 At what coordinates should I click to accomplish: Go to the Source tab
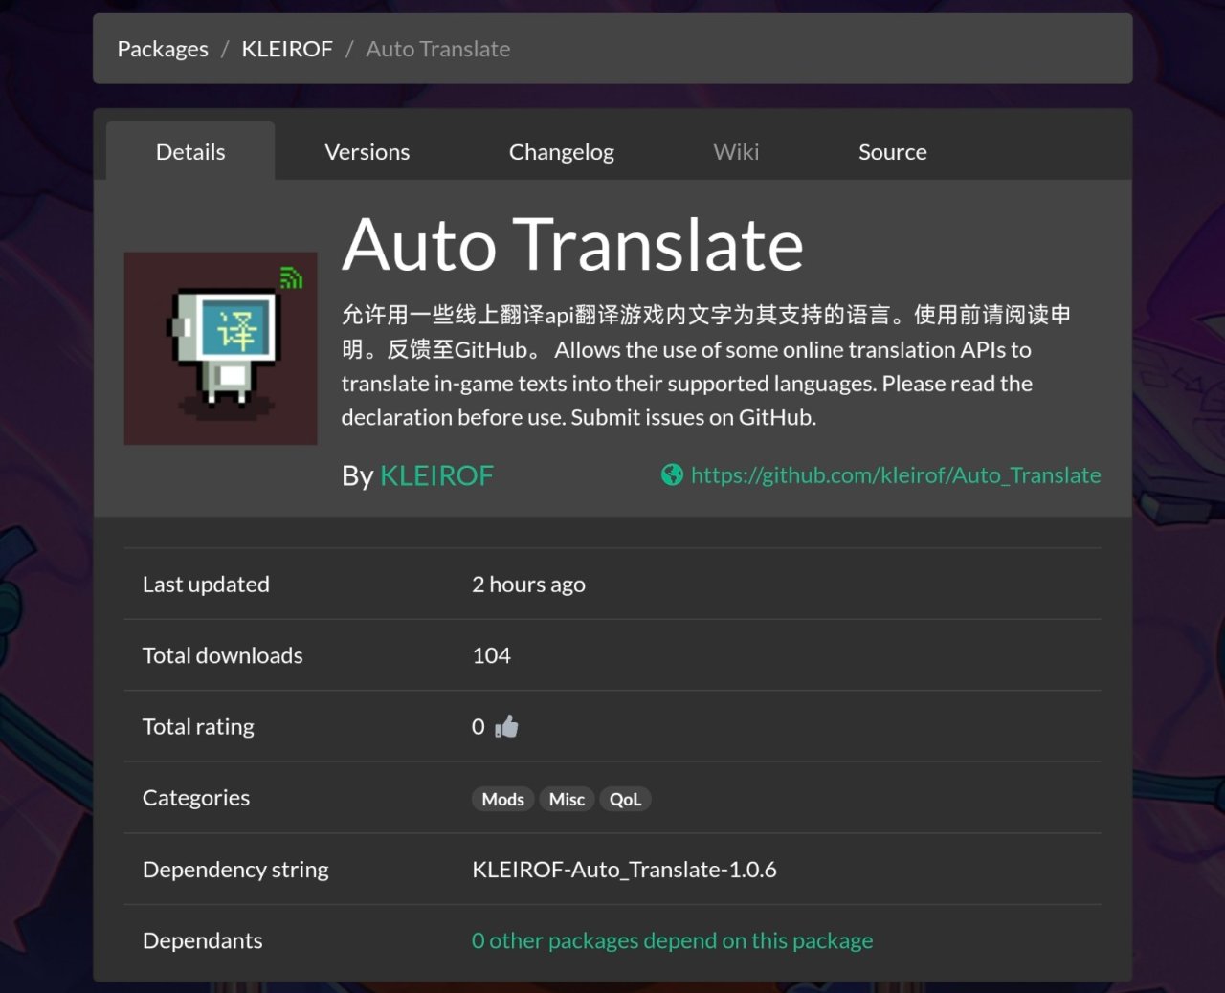tap(892, 151)
